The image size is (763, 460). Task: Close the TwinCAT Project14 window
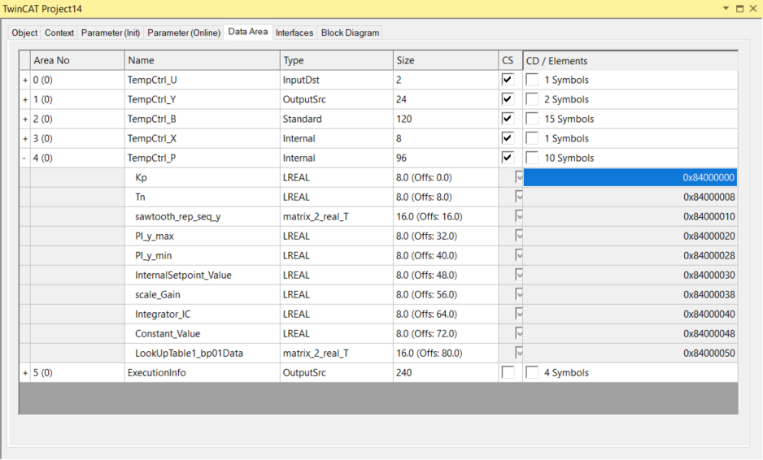click(x=752, y=8)
